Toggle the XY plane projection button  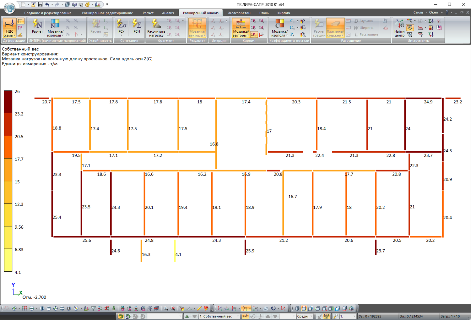click(x=245, y=308)
